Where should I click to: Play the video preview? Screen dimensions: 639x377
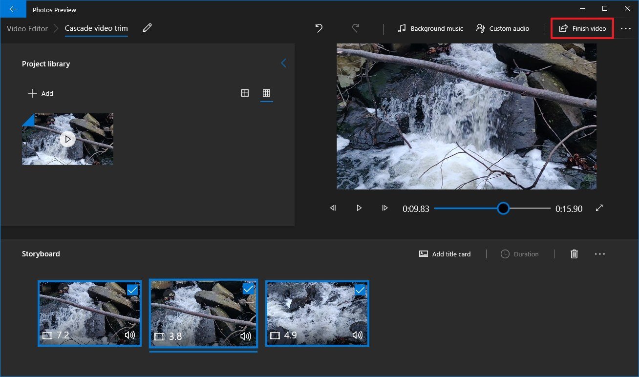tap(359, 208)
